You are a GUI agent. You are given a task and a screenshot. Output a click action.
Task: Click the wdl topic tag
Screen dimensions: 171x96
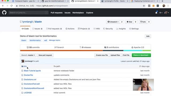point(45,40)
